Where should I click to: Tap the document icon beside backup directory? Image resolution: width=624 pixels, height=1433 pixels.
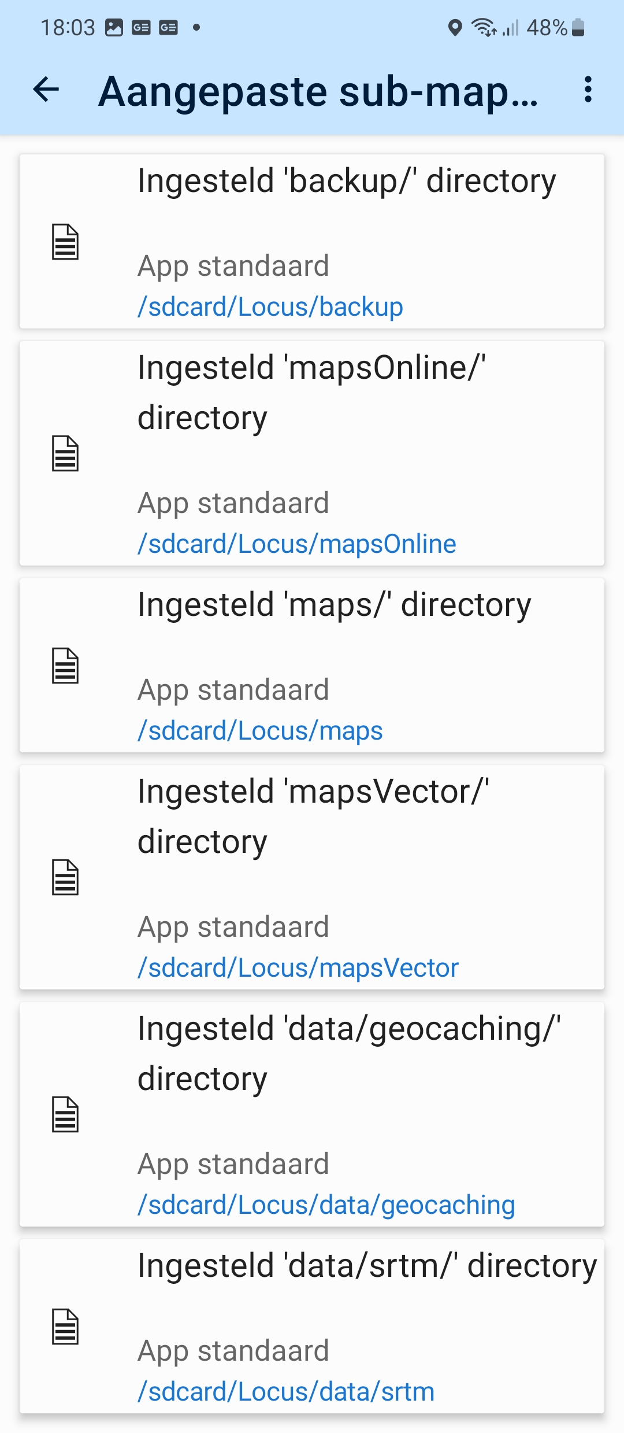coord(65,242)
